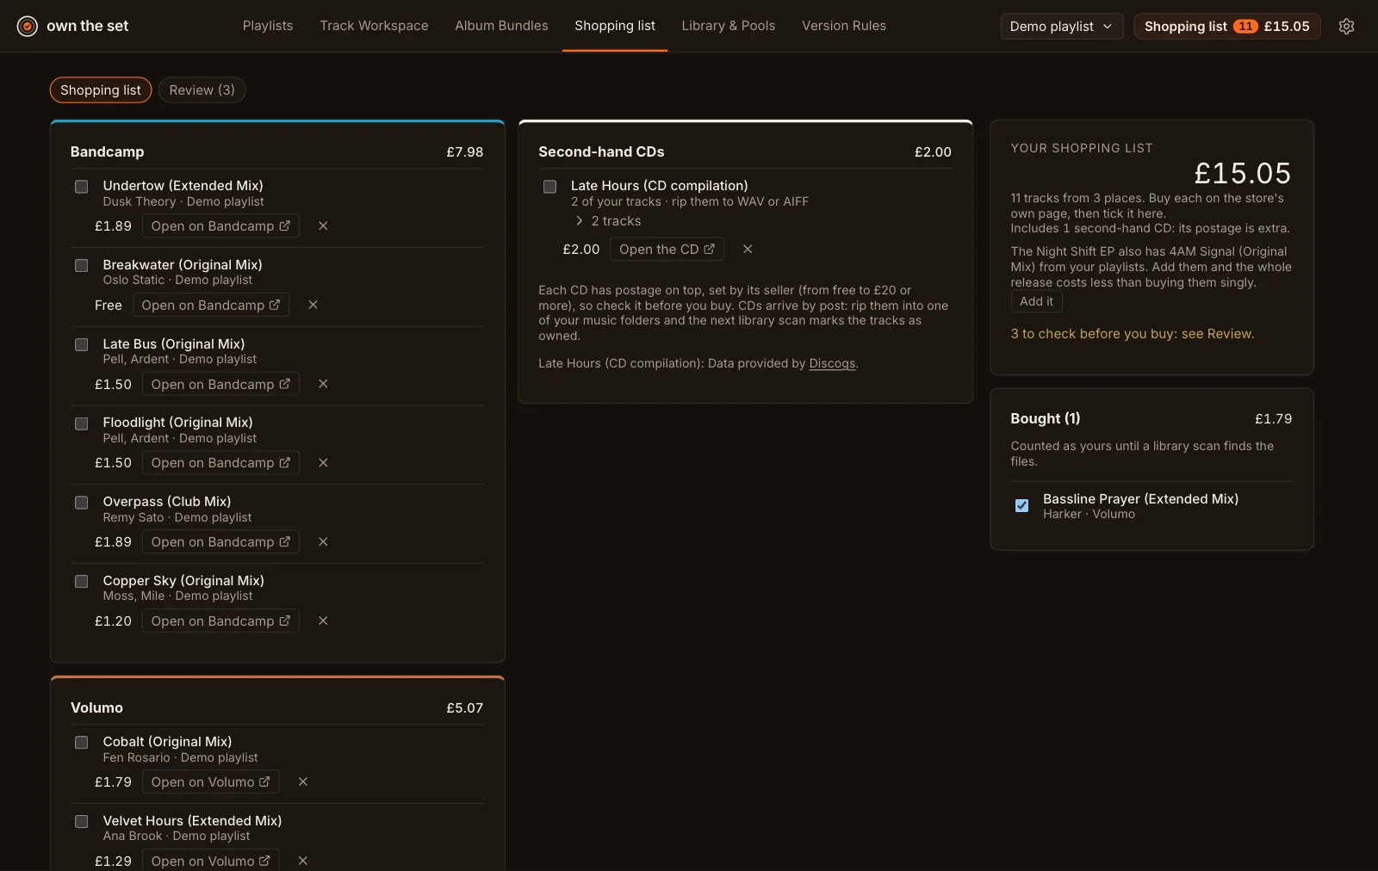The height and width of the screenshot is (871, 1378).
Task: Tick the Late Hours (CD compilation) checkbox
Action: click(549, 187)
